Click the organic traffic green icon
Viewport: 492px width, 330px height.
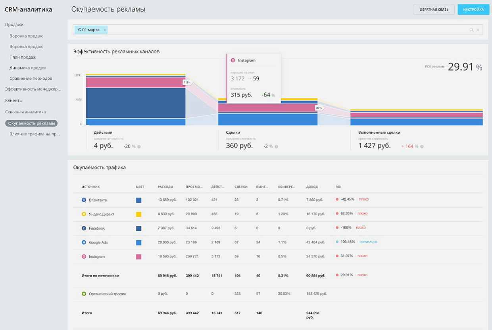[x=84, y=294]
